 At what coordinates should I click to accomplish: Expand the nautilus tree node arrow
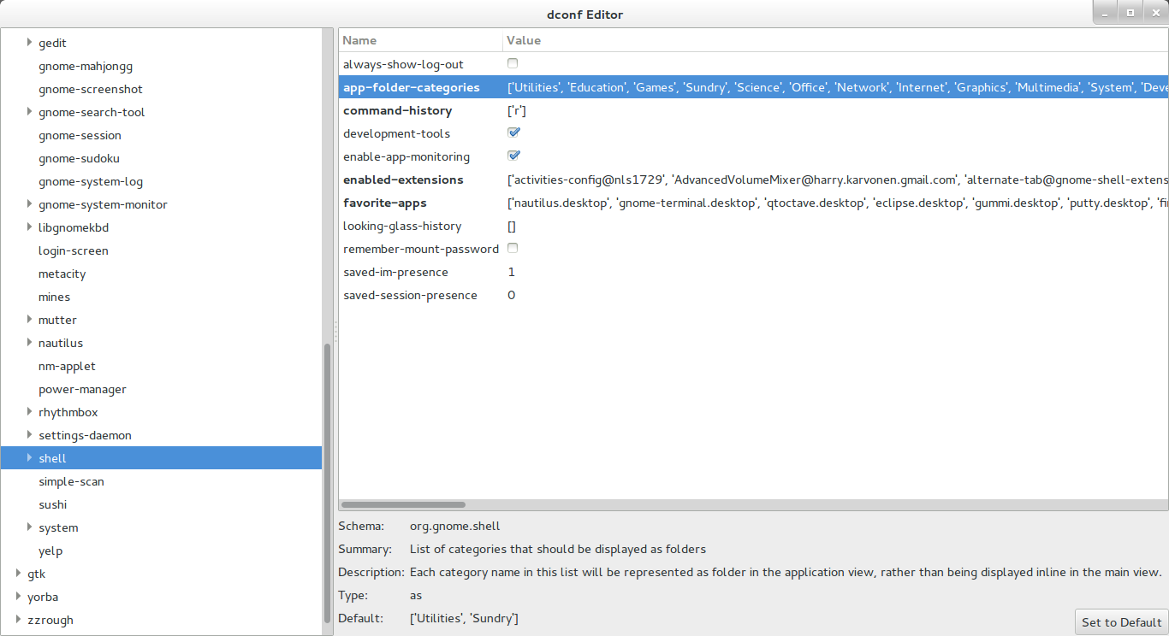coord(30,343)
